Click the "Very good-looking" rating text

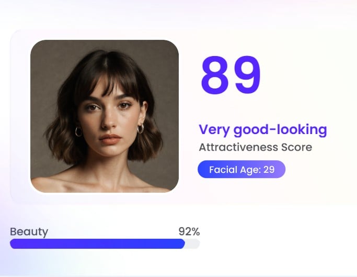coord(262,129)
